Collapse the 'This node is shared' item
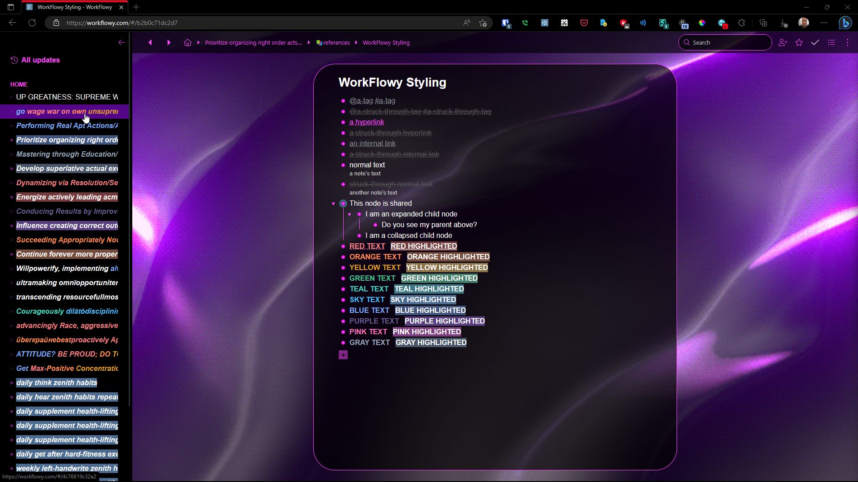858x482 pixels. point(333,204)
